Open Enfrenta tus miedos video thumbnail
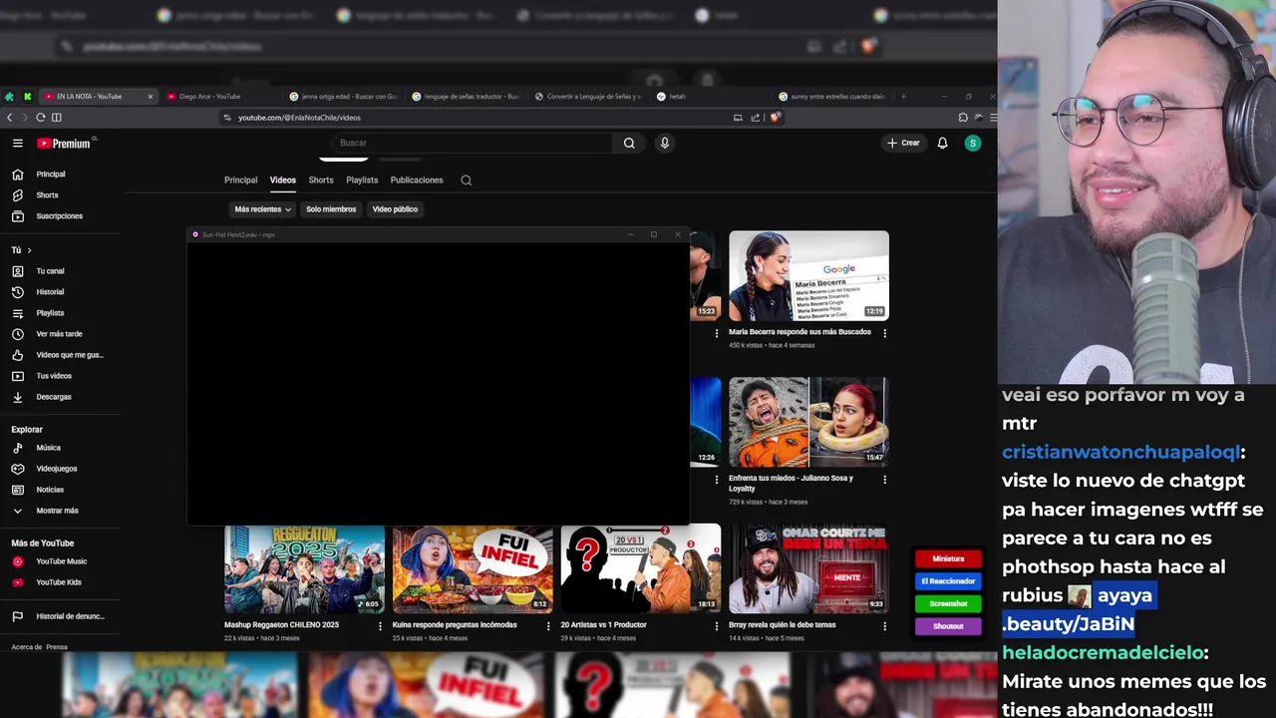 pyautogui.click(x=808, y=422)
